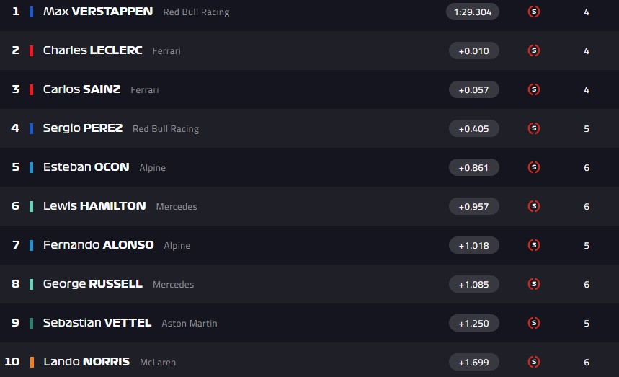Image resolution: width=619 pixels, height=377 pixels.
Task: Open Lewis HAMILTON driver name
Action: click(94, 206)
